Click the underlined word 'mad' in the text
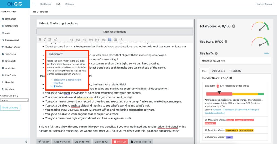277x144 pixels. 67,93
